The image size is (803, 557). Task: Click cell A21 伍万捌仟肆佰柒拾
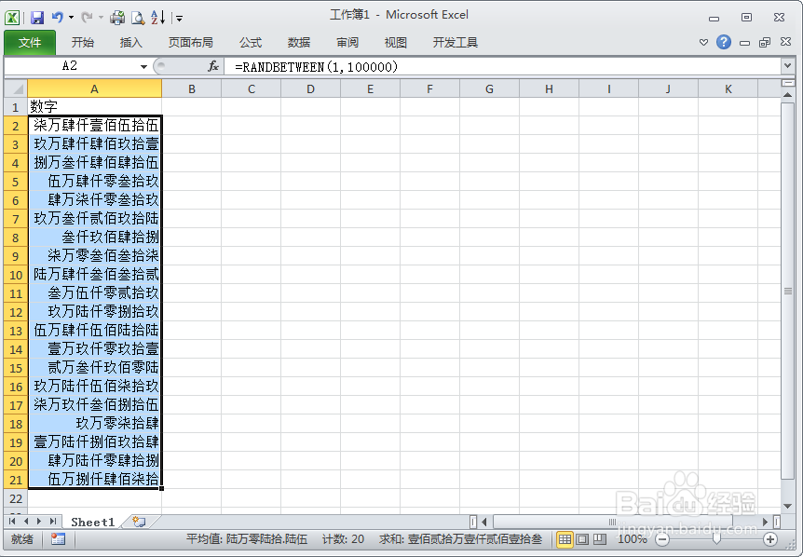point(95,479)
